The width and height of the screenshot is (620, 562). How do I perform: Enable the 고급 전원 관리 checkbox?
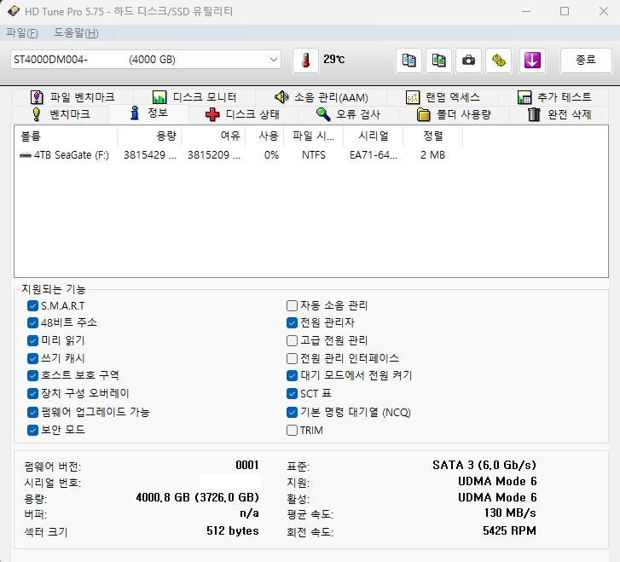(292, 340)
